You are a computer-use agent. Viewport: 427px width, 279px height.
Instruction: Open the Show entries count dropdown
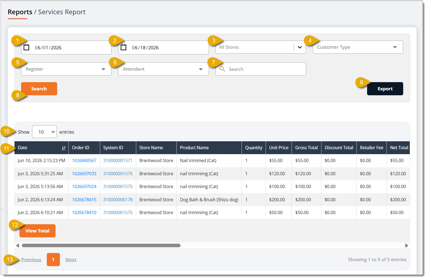(44, 132)
